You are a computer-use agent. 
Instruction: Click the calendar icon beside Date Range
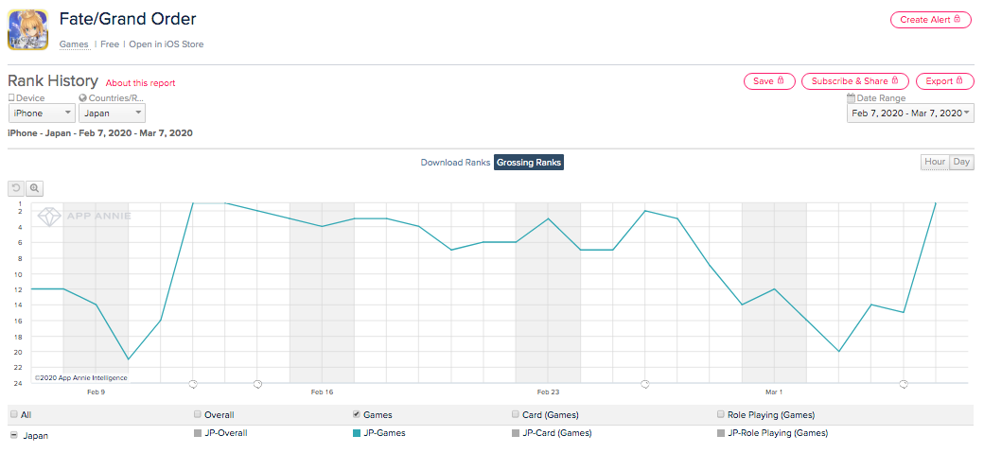pyautogui.click(x=851, y=98)
